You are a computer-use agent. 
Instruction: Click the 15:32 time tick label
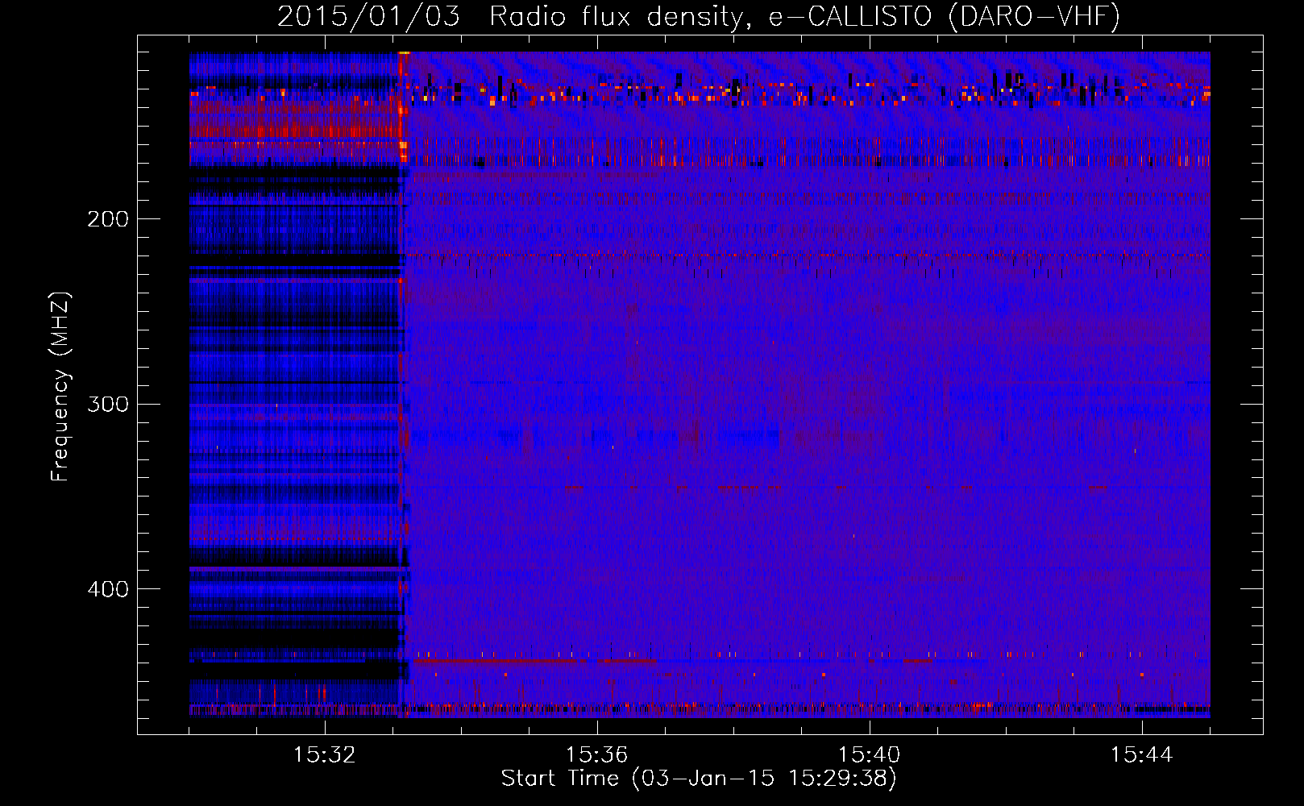325,755
